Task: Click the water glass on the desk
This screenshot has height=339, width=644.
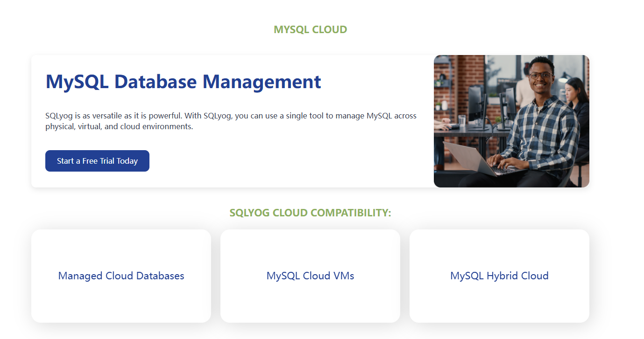Action: (461, 120)
